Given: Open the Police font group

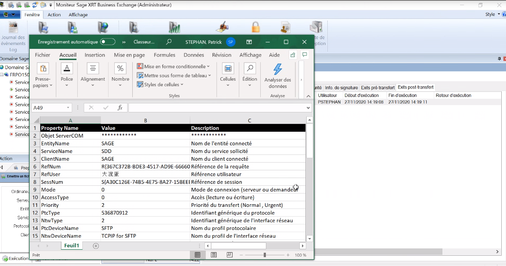Looking at the screenshot, I should pyautogui.click(x=67, y=69).
